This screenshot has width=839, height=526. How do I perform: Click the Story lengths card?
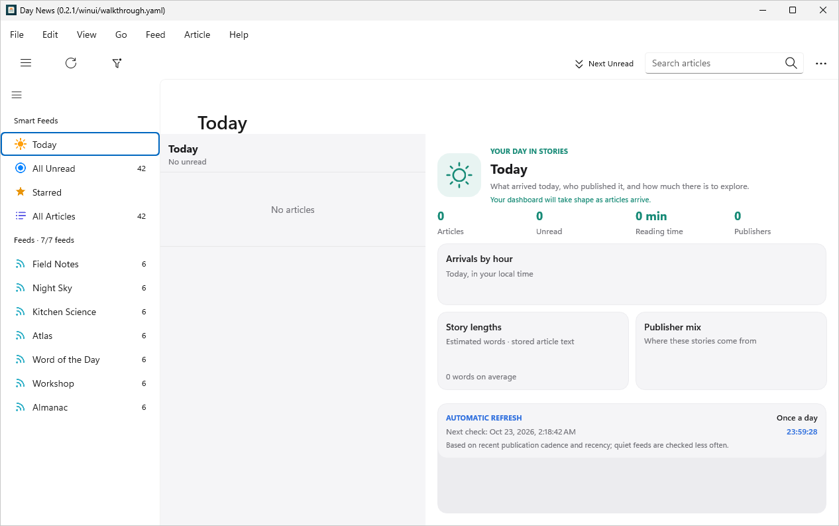point(533,351)
